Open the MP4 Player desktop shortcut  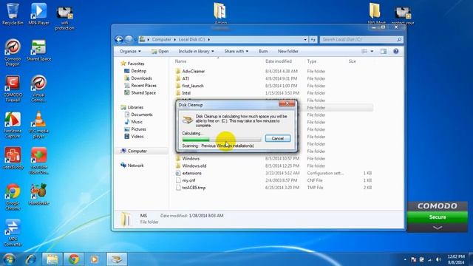point(38,14)
